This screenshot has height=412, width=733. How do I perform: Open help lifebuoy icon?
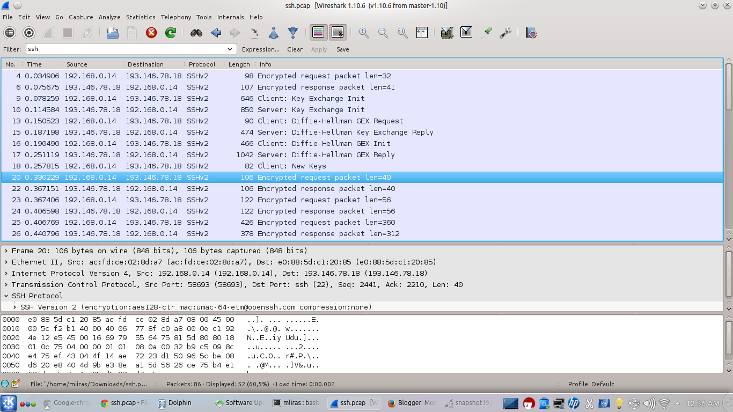click(x=531, y=33)
